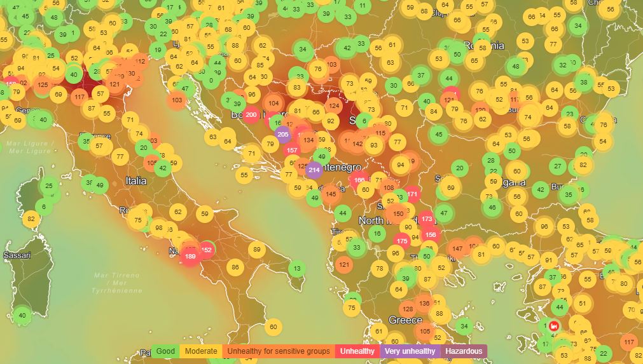
Task: Click the red 157 station marker
Action: tap(292, 151)
